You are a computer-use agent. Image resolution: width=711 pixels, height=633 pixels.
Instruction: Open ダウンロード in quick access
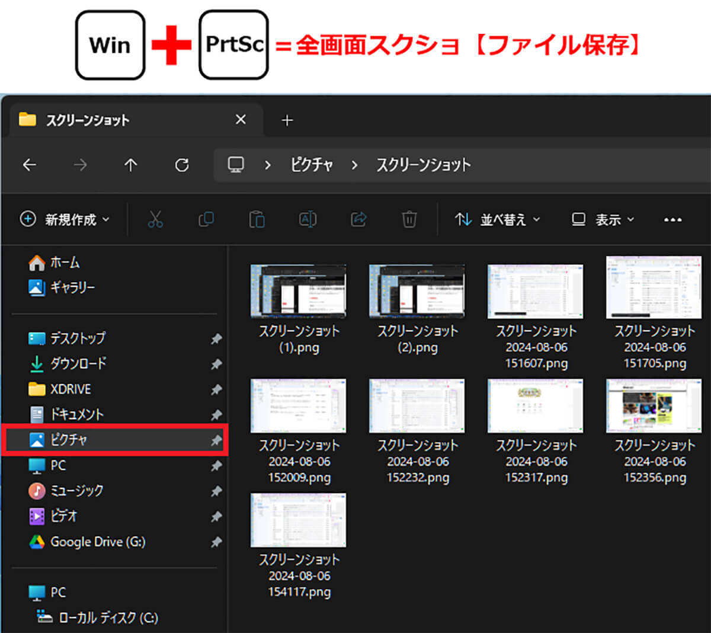pos(68,363)
